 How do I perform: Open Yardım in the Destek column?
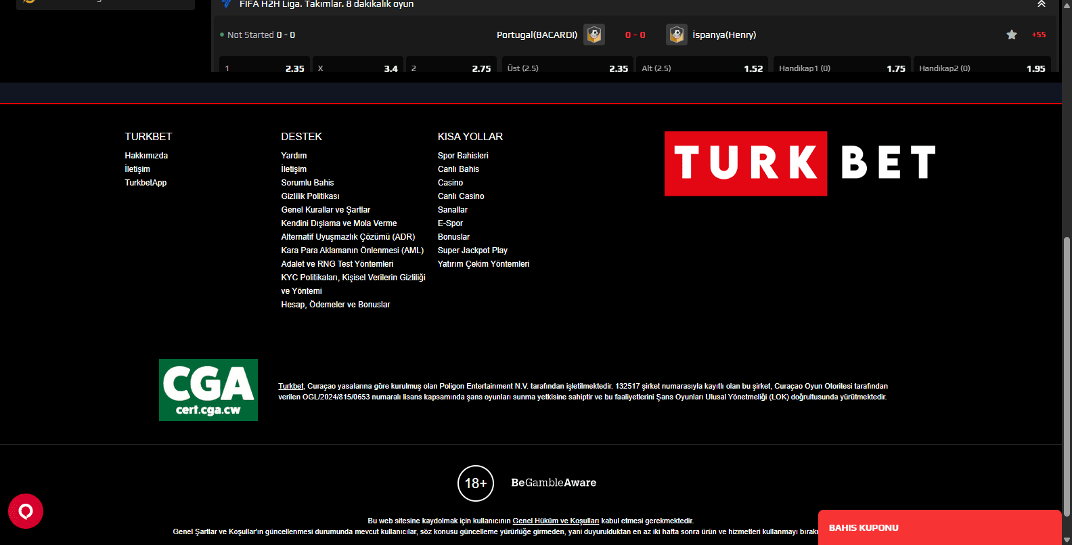[294, 156]
